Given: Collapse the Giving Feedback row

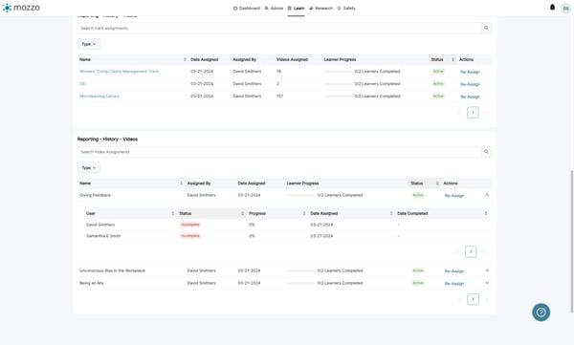Looking at the screenshot, I should 487,195.
